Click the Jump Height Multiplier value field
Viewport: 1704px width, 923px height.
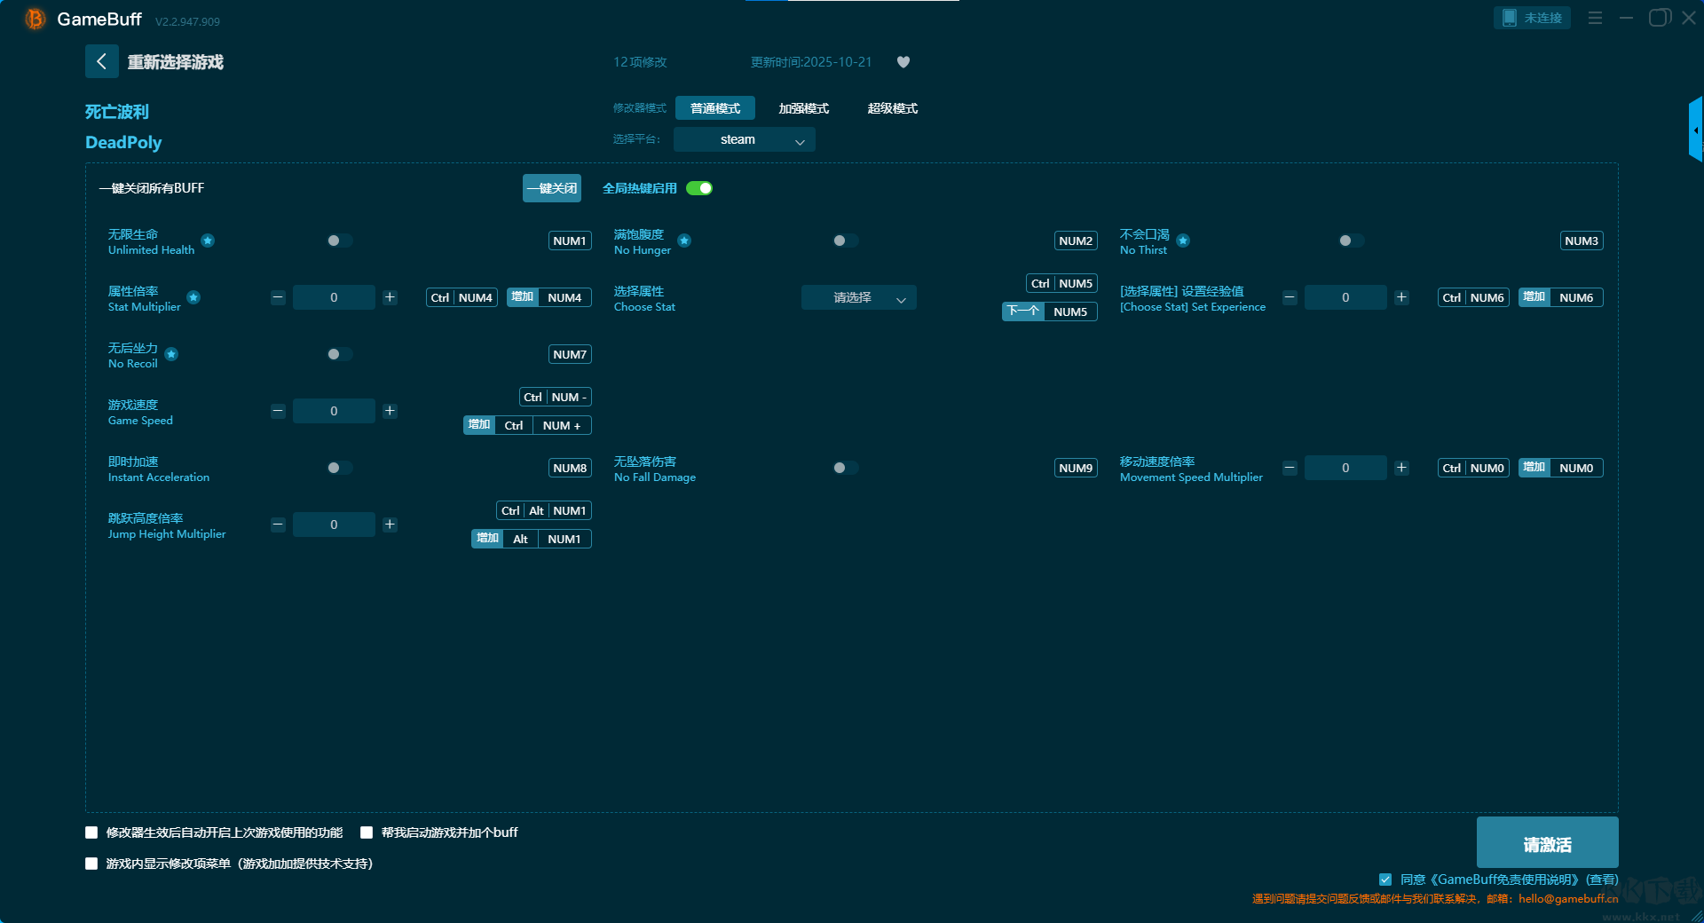(334, 525)
